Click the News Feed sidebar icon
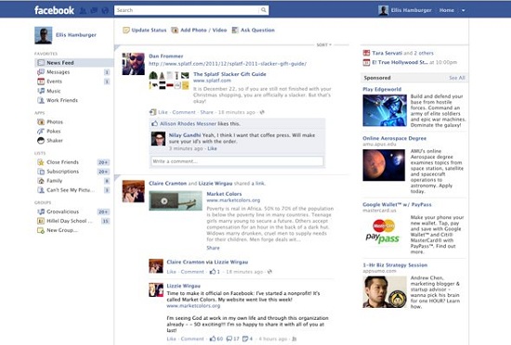Image resolution: width=511 pixels, height=345 pixels. (41, 62)
